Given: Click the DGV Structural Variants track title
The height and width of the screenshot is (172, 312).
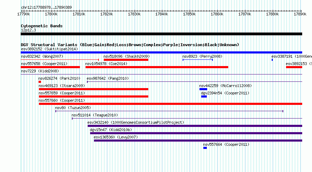Looking at the screenshot, I should [x=130, y=45].
